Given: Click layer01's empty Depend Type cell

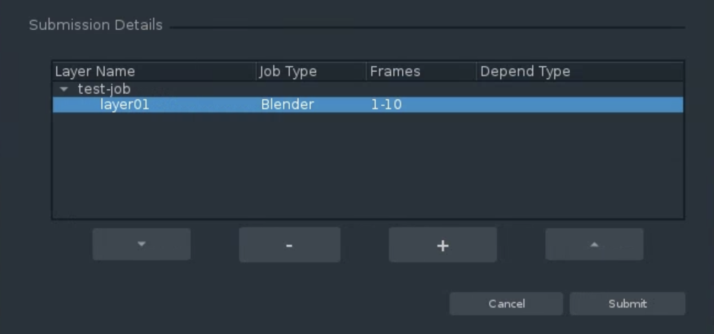Looking at the screenshot, I should (580, 105).
